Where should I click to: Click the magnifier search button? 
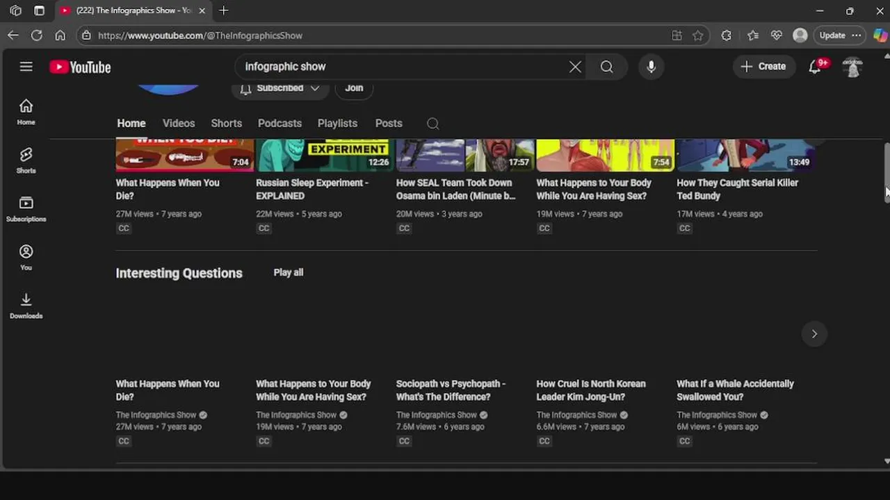(x=607, y=67)
